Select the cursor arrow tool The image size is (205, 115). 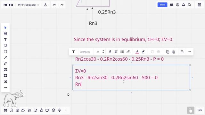[5, 28]
